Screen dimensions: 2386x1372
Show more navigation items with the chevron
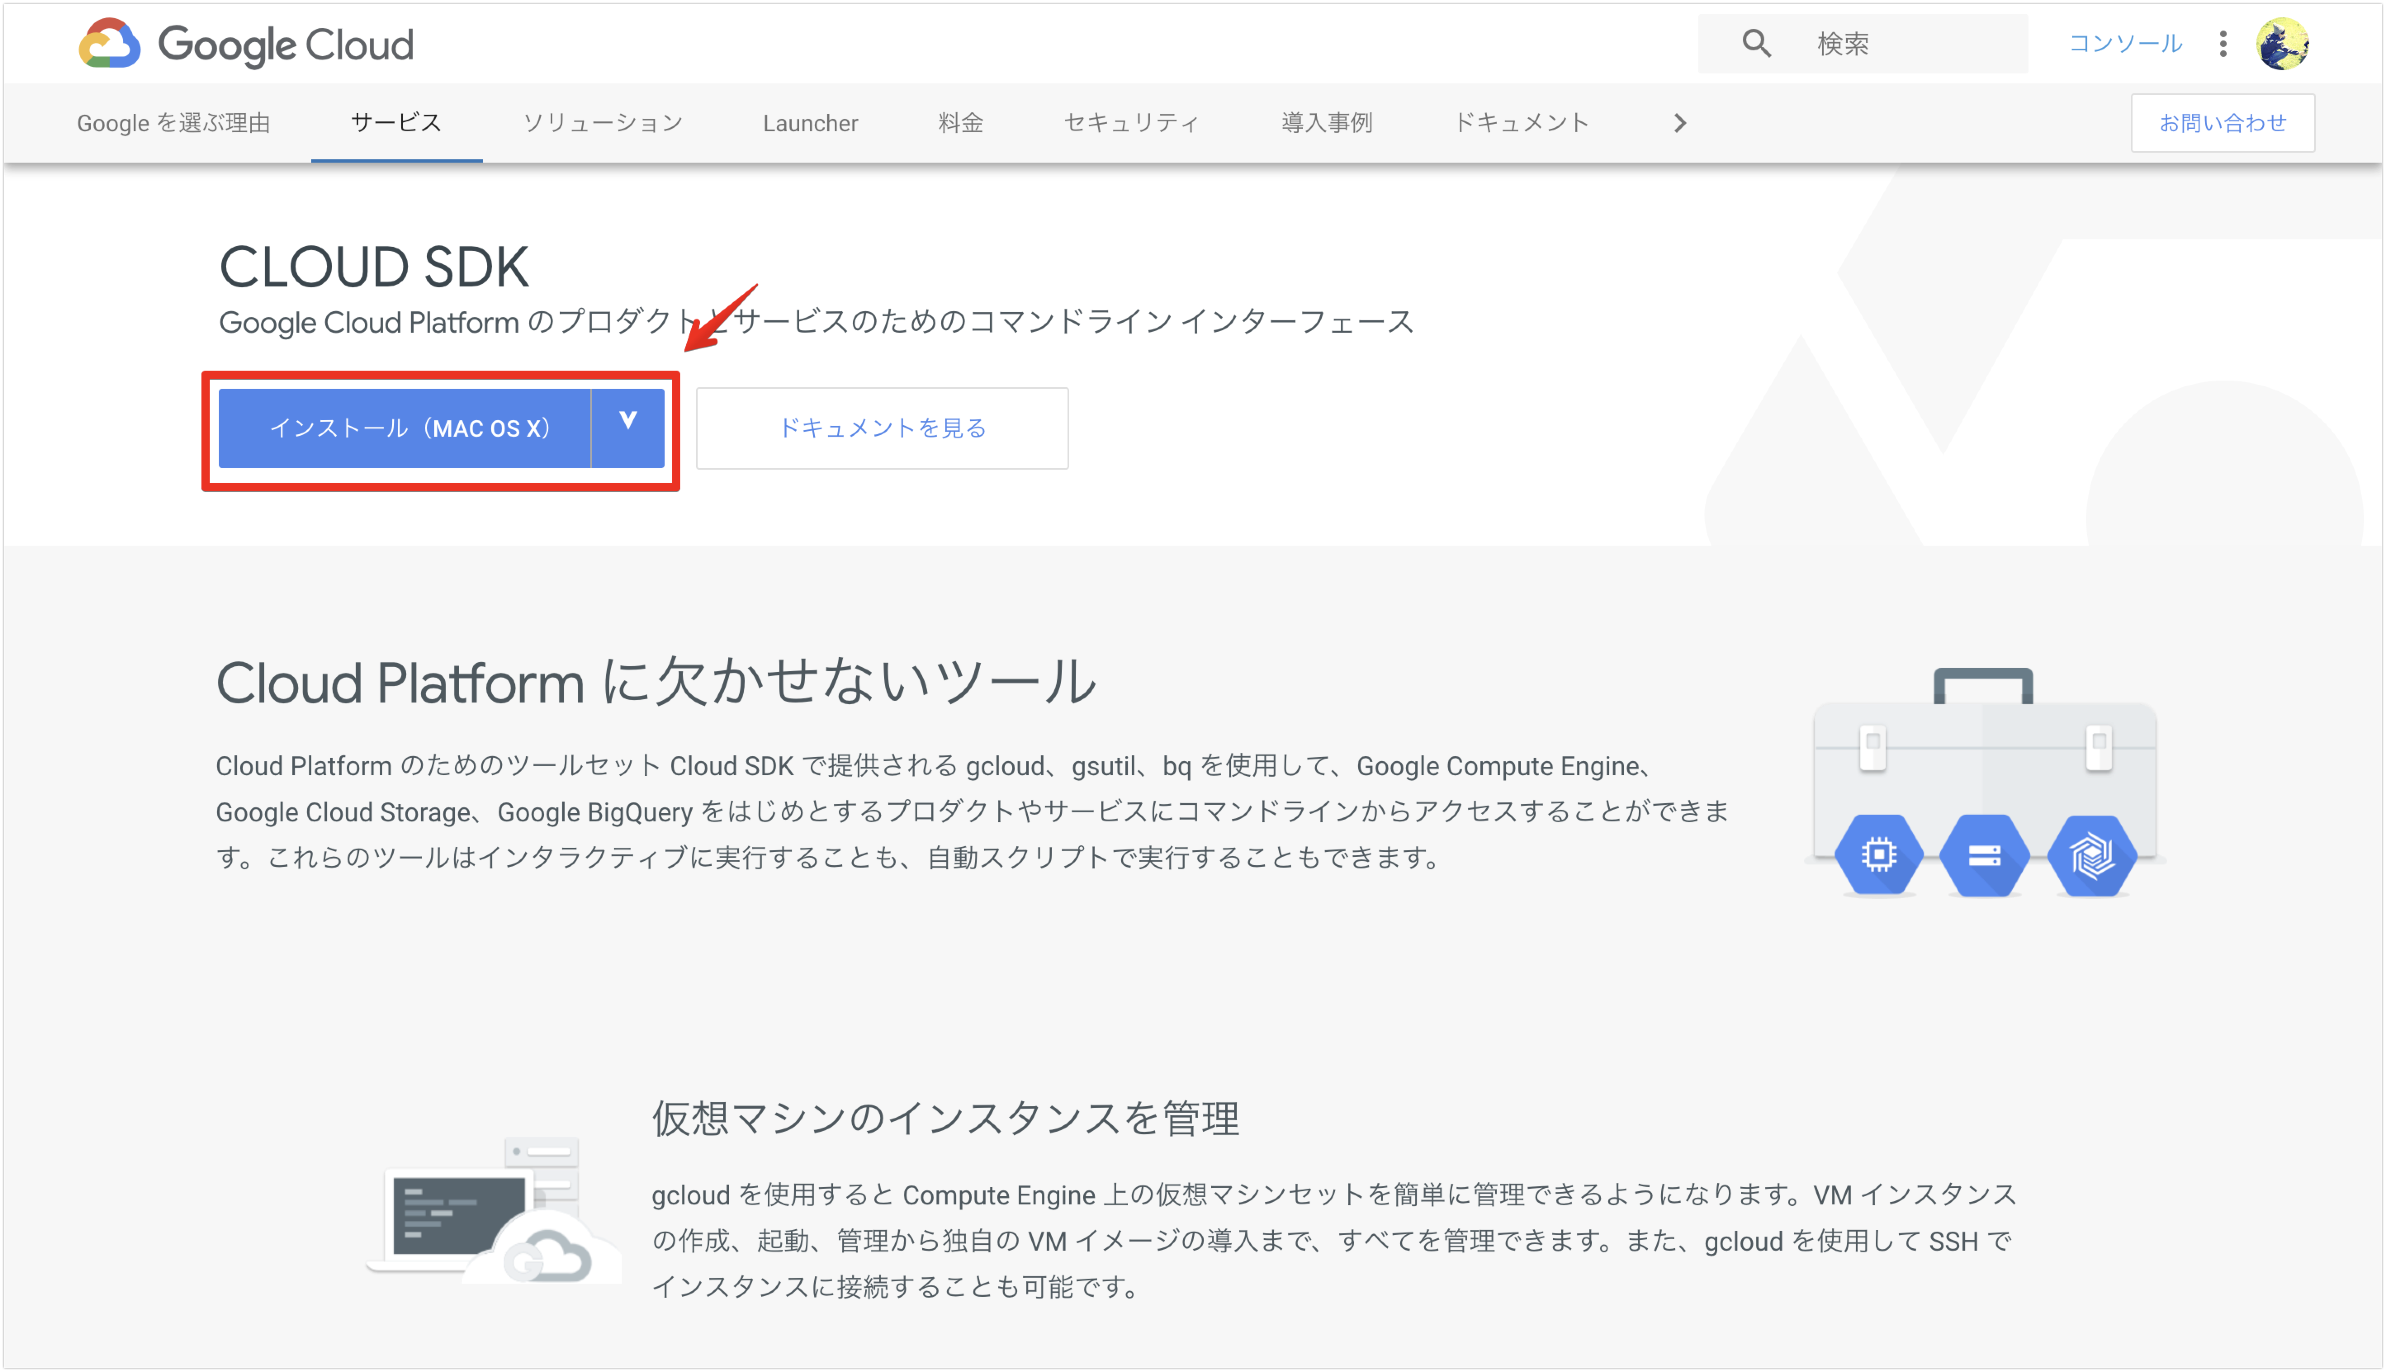(x=1679, y=123)
